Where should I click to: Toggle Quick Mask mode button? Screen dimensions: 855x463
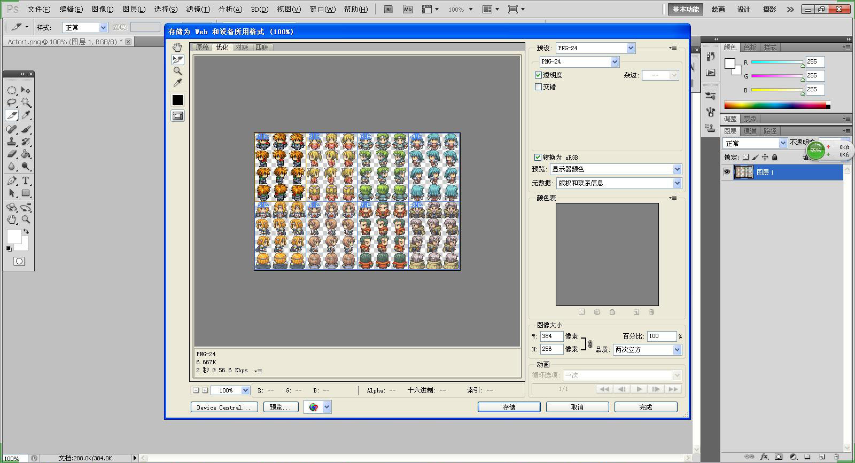[19, 261]
